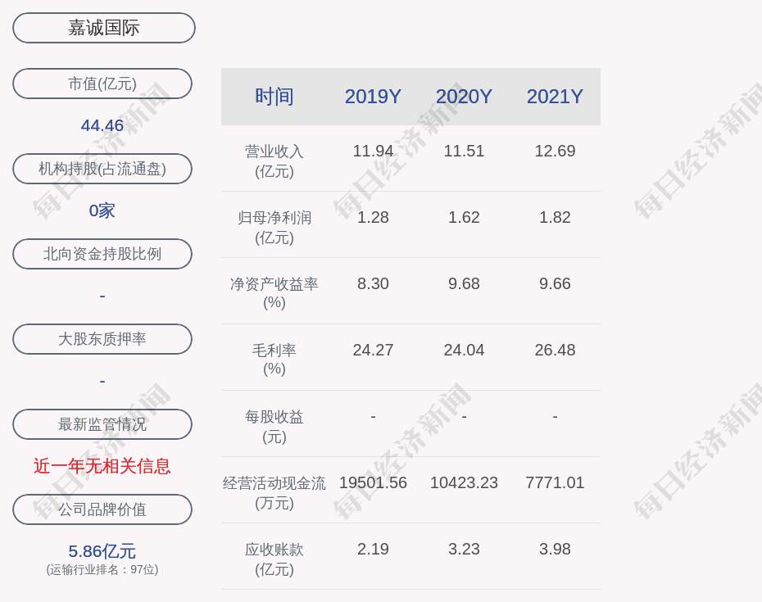Click the gross margin value 26.48
762x602 pixels.
[x=555, y=350]
